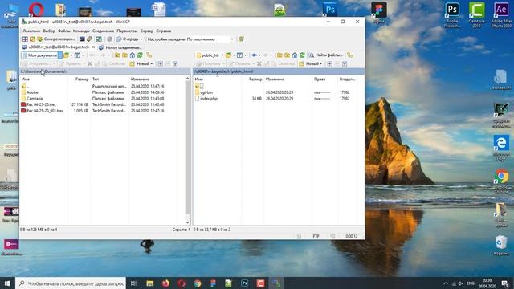Screen dimensions: 514x289
Task: Click the local panel open directory icon
Action: pos(67,55)
